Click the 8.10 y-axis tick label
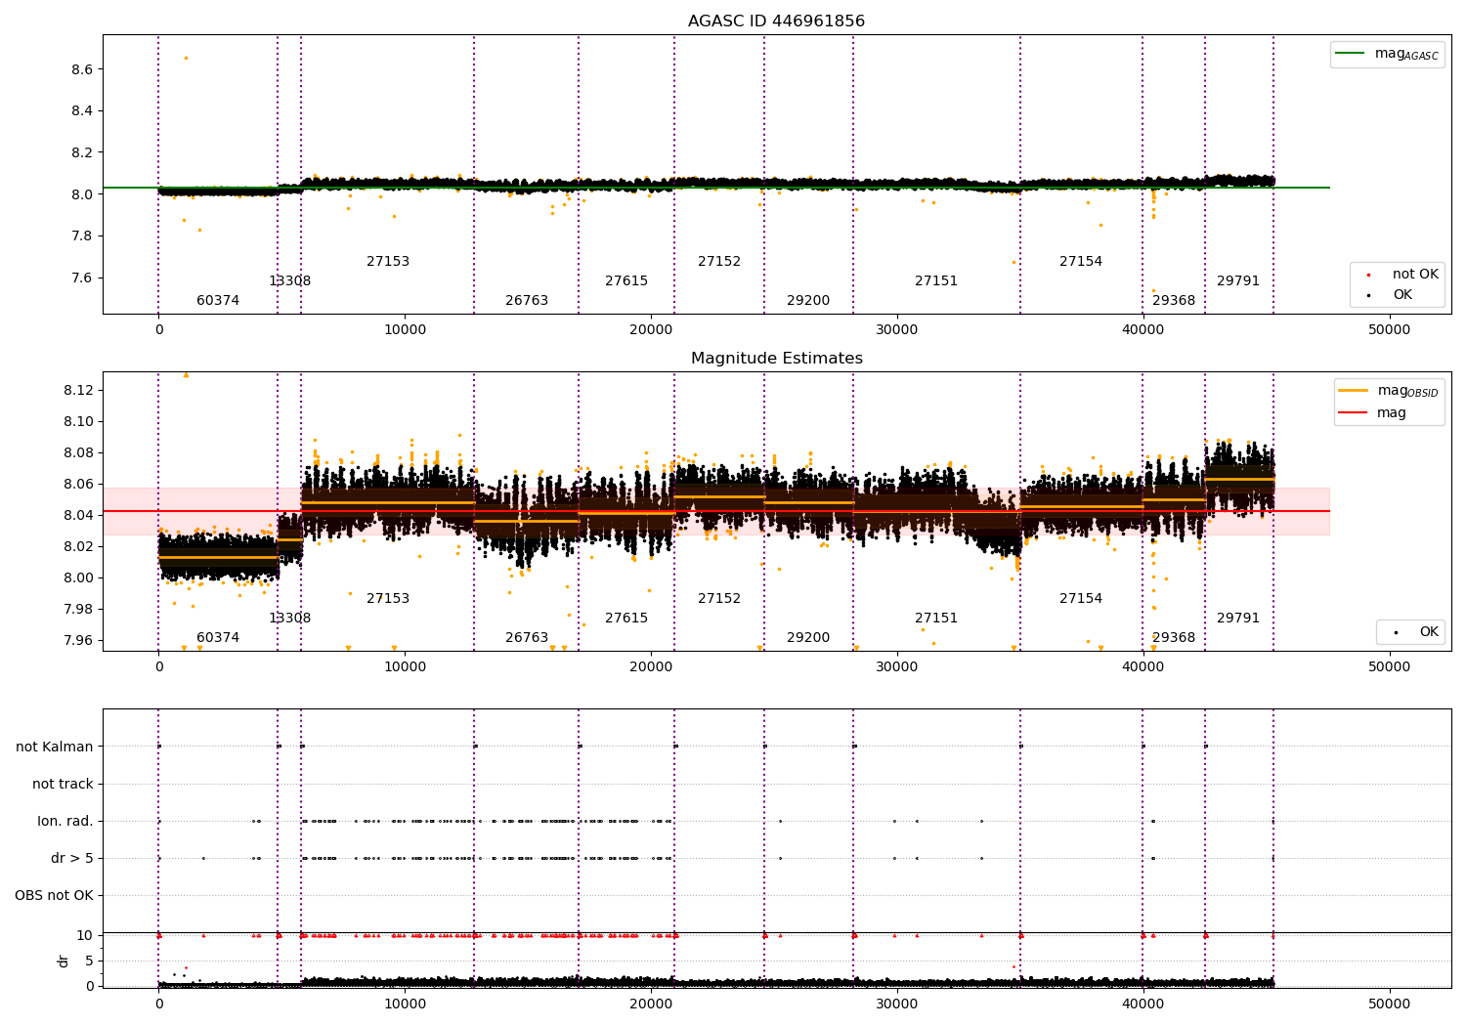Image resolution: width=1466 pixels, height=1026 pixels. coord(78,421)
